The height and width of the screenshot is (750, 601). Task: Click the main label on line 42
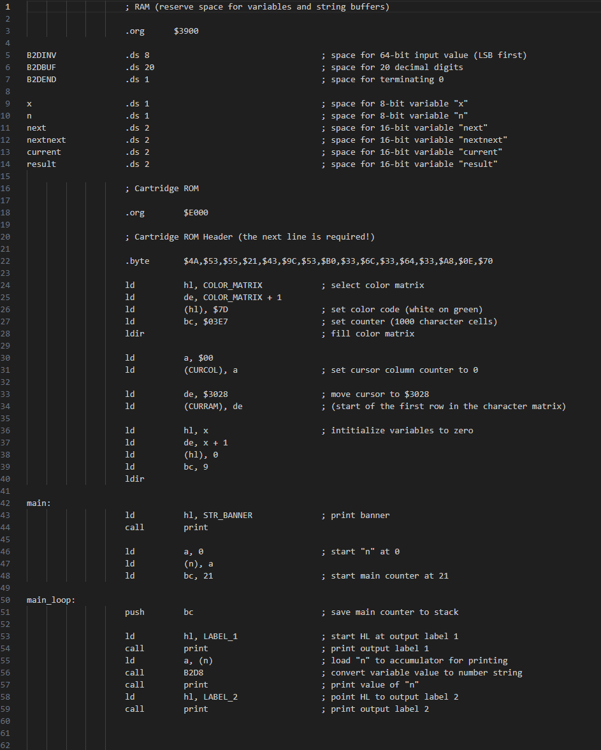[x=36, y=503]
